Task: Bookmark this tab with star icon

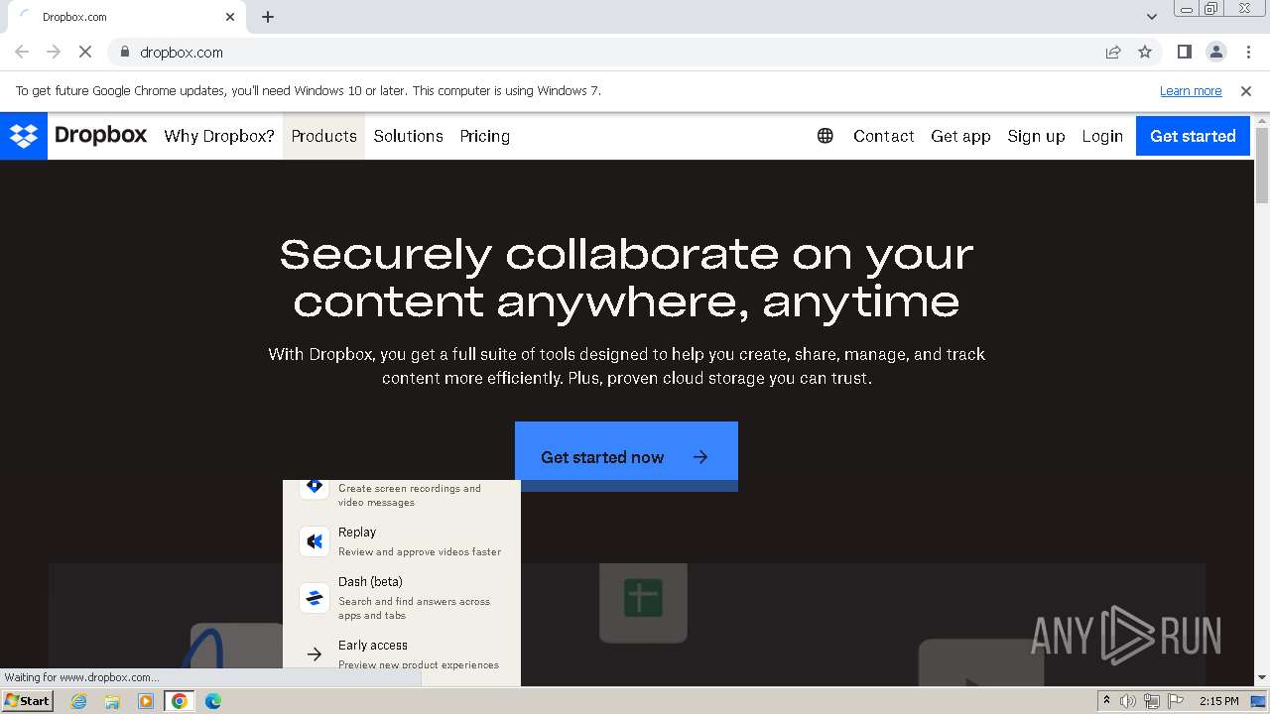Action: coord(1145,52)
